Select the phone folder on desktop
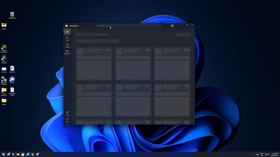Screen dimensions: 280x157 (4, 102)
